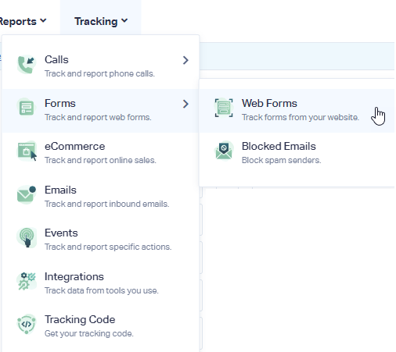Open the Tracking dropdown menu
Viewport: 396px width, 352px height.
pos(101,21)
